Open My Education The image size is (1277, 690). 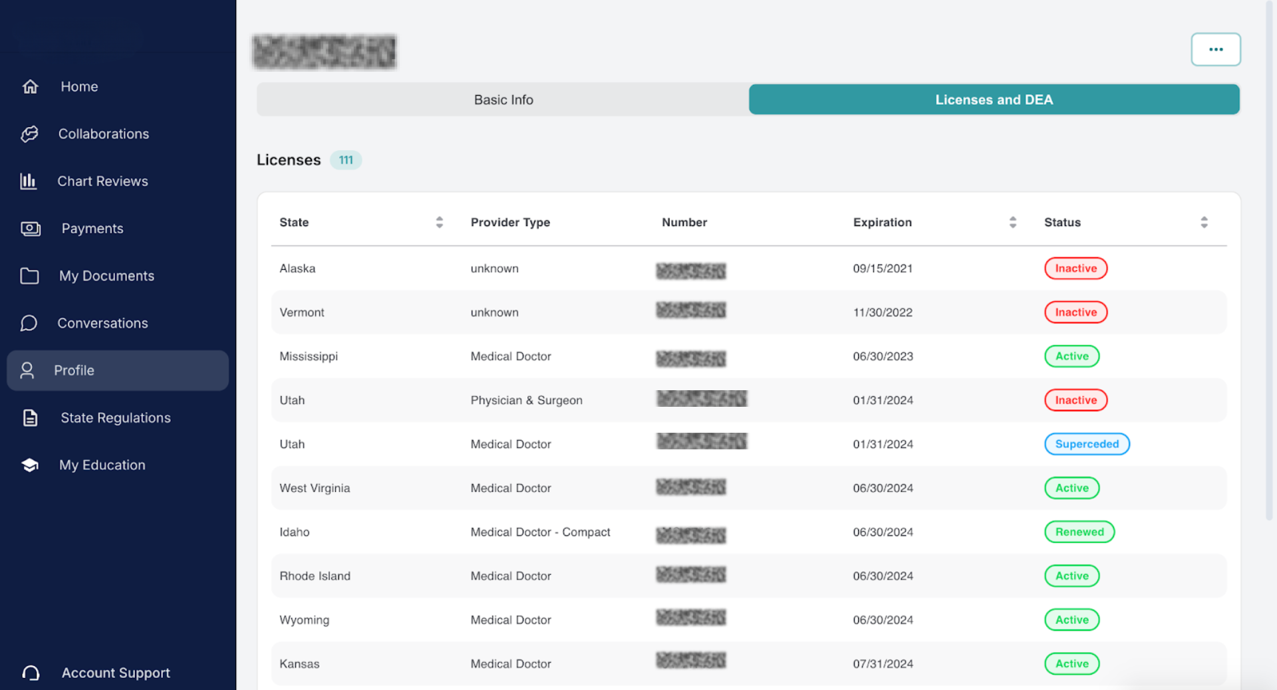pos(30,465)
